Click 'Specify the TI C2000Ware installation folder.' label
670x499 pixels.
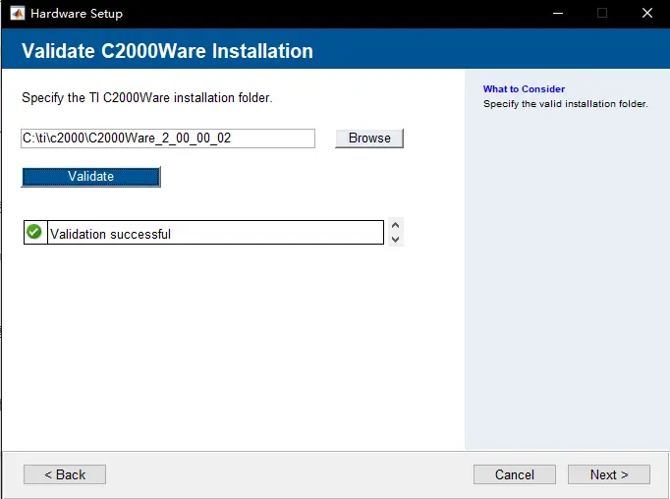click(147, 98)
